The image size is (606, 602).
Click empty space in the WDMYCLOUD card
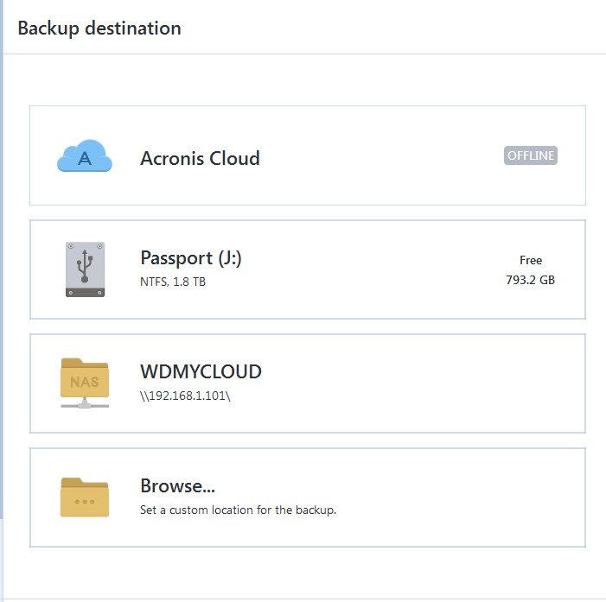(x=415, y=383)
